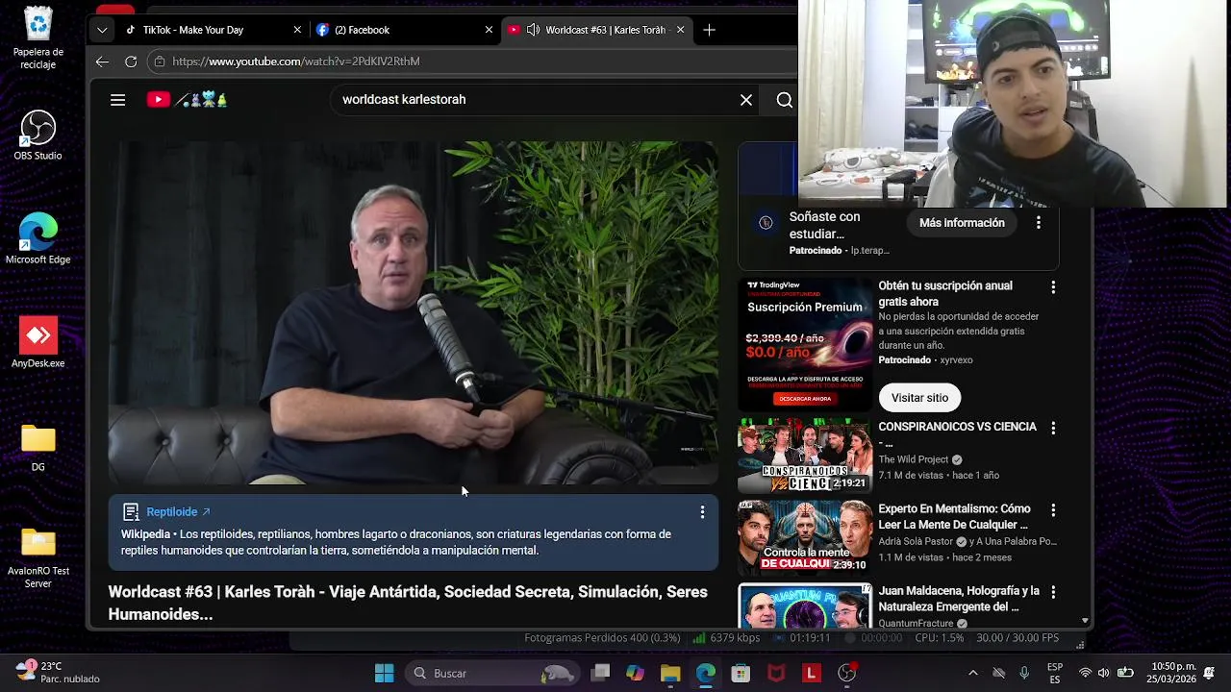Open Juan Maldacena Holografía video thumbnail
This screenshot has height=692, width=1231.
[805, 605]
